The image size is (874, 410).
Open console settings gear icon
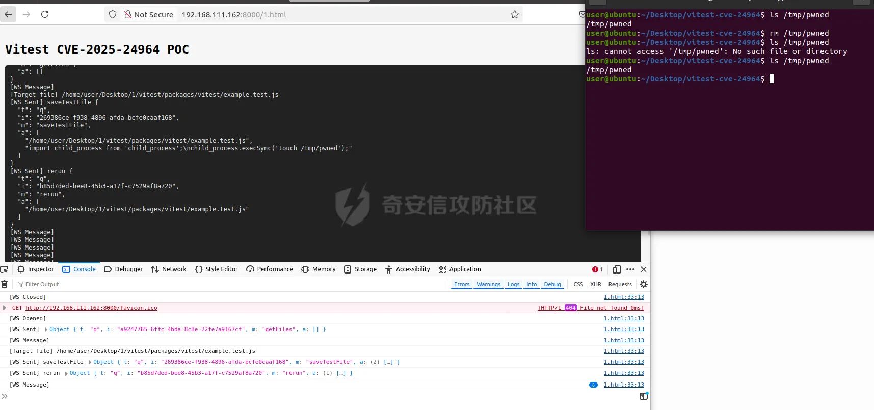(x=644, y=284)
